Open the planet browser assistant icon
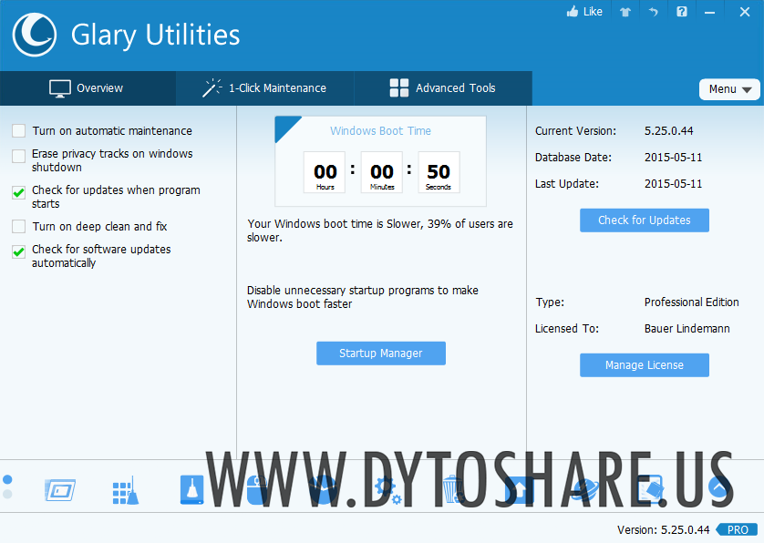764x543 pixels. click(584, 490)
